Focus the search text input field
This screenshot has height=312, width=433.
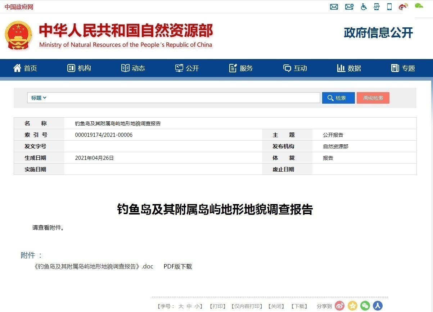pos(184,98)
